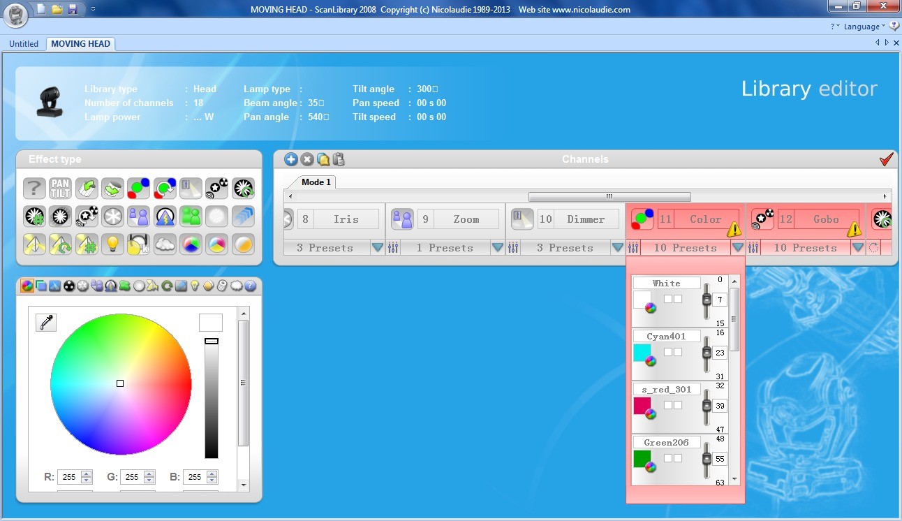
Task: Tick first checkbox of White preset
Action: click(668, 299)
